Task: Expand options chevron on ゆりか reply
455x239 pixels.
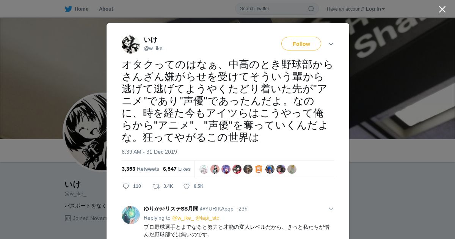Action: [x=331, y=209]
